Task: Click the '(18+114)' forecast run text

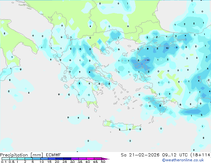Action: (x=201, y=155)
